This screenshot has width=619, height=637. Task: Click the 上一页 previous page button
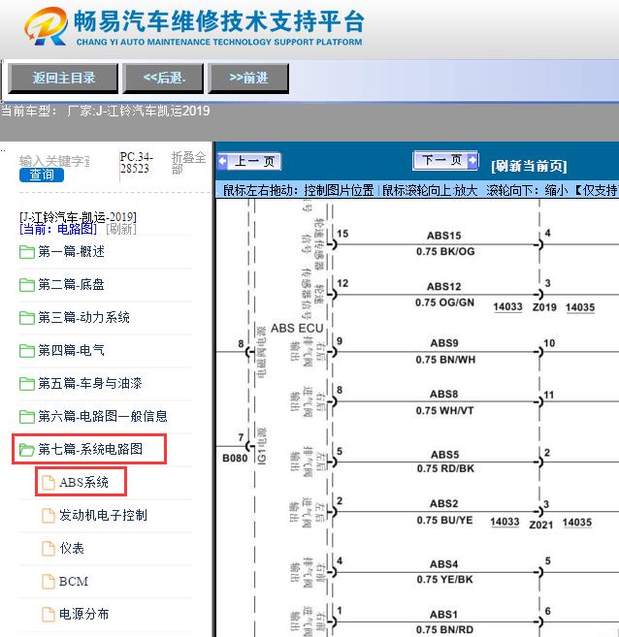pos(249,161)
